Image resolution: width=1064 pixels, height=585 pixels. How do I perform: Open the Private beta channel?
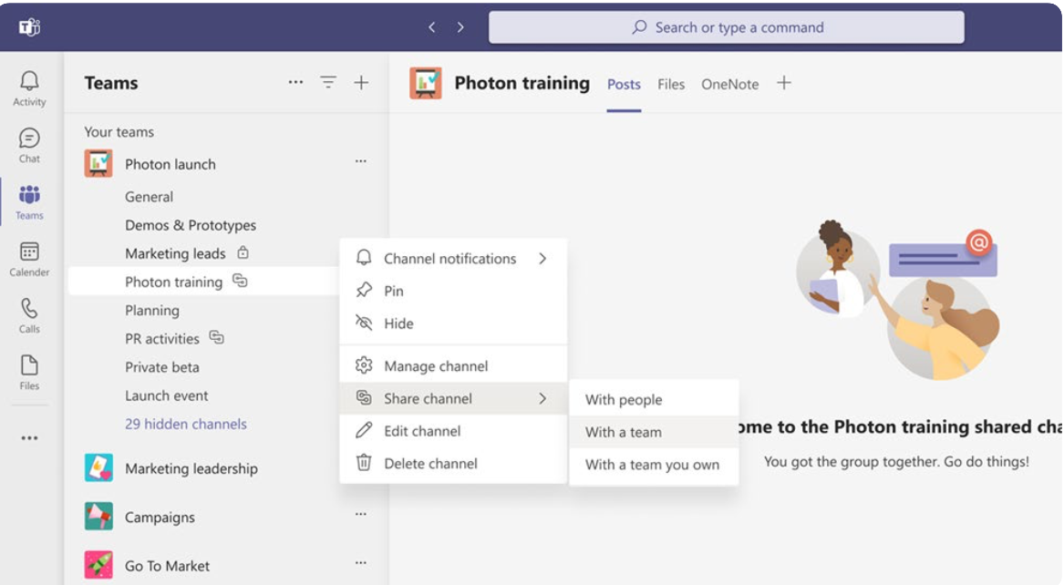click(162, 366)
